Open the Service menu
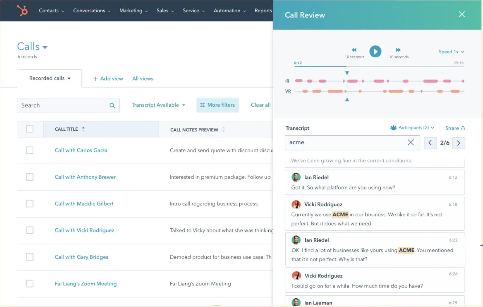Viewport: 483px width, 307px height. (194, 11)
